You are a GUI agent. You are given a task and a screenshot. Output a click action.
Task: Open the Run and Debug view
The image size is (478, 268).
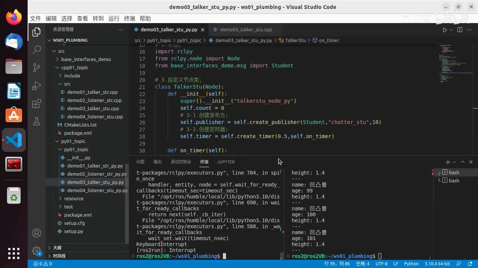pos(37,86)
